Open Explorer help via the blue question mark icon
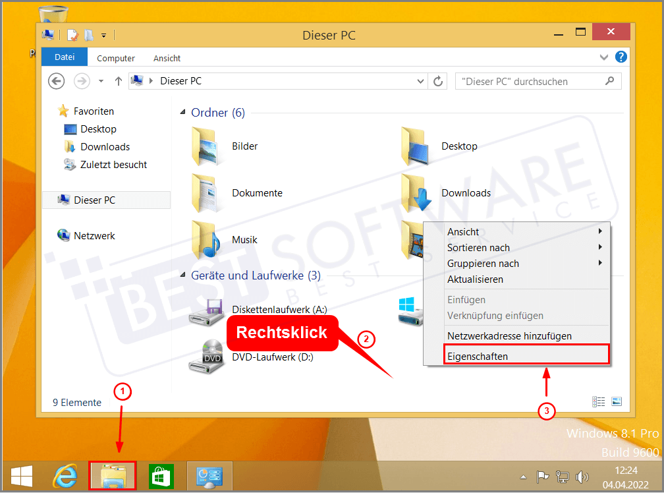 (620, 57)
